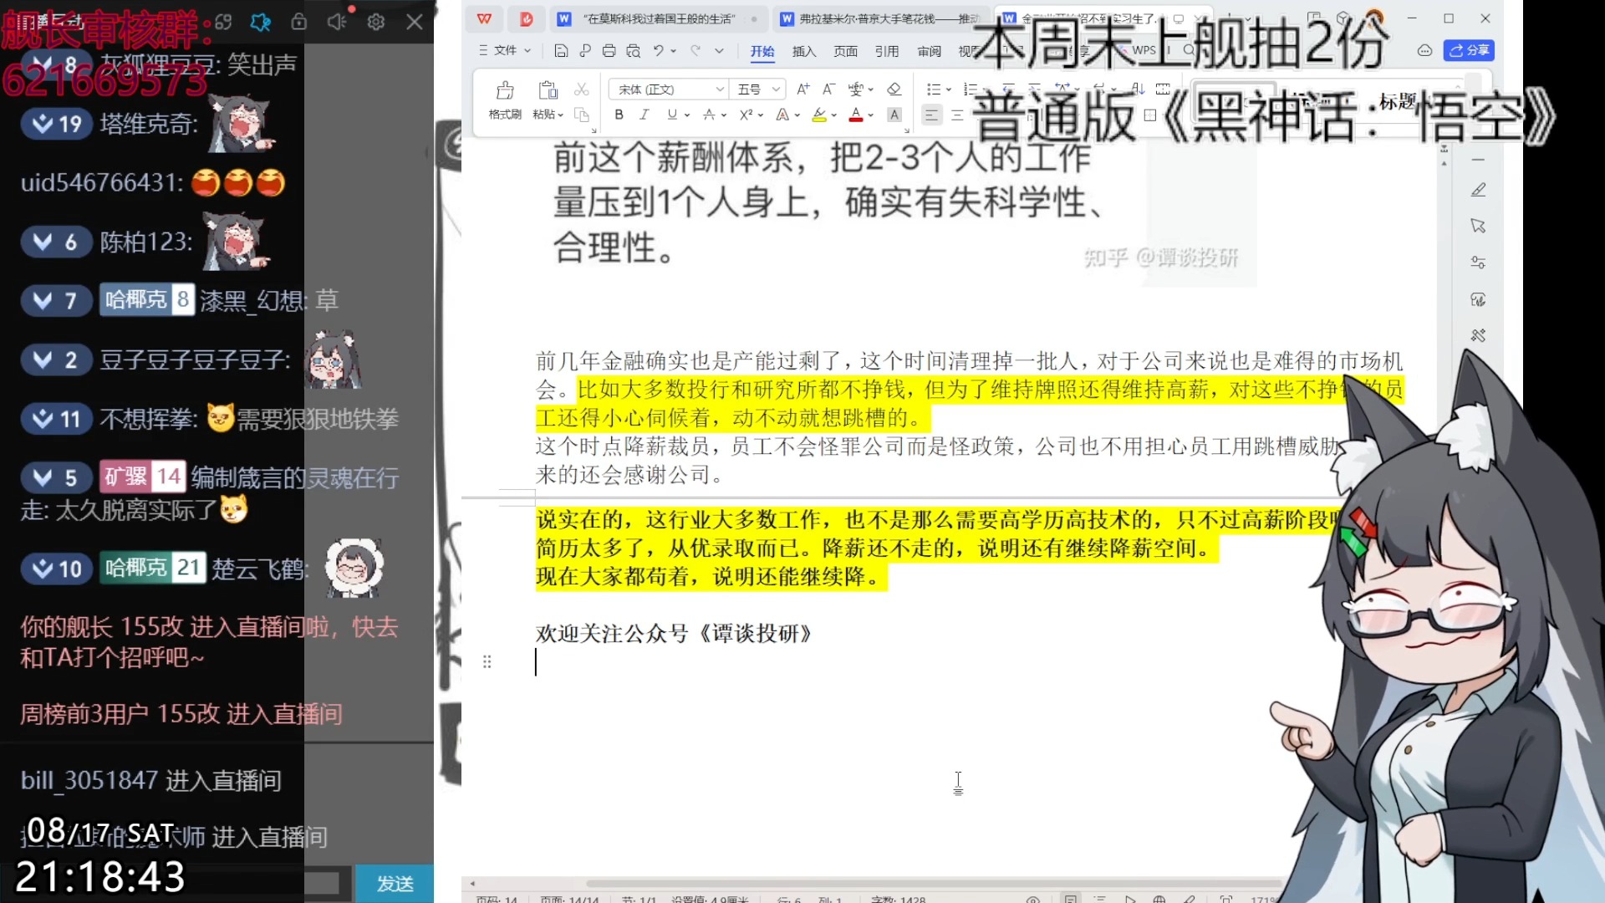Increase font size with A+ icon
This screenshot has width=1605, height=903.
tap(802, 89)
